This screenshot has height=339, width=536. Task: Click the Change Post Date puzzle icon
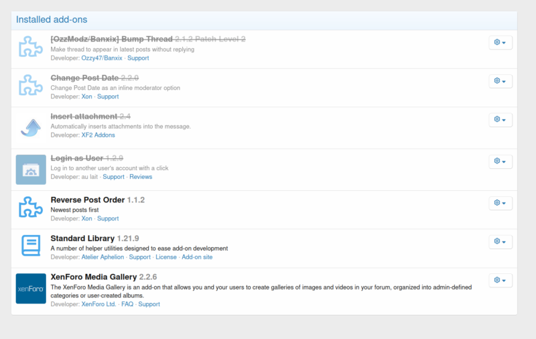coord(31,84)
